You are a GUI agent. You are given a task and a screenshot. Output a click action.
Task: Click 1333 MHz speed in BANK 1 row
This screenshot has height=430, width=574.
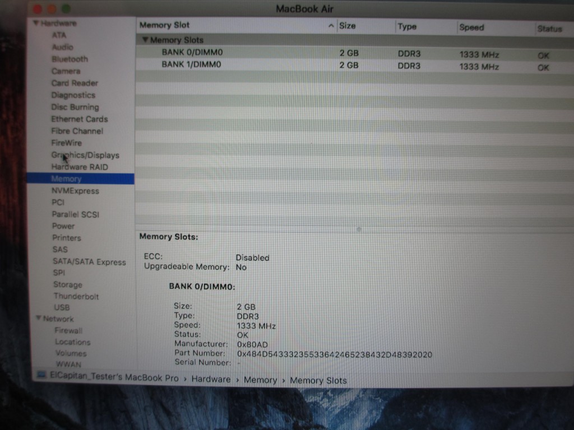[x=479, y=67]
